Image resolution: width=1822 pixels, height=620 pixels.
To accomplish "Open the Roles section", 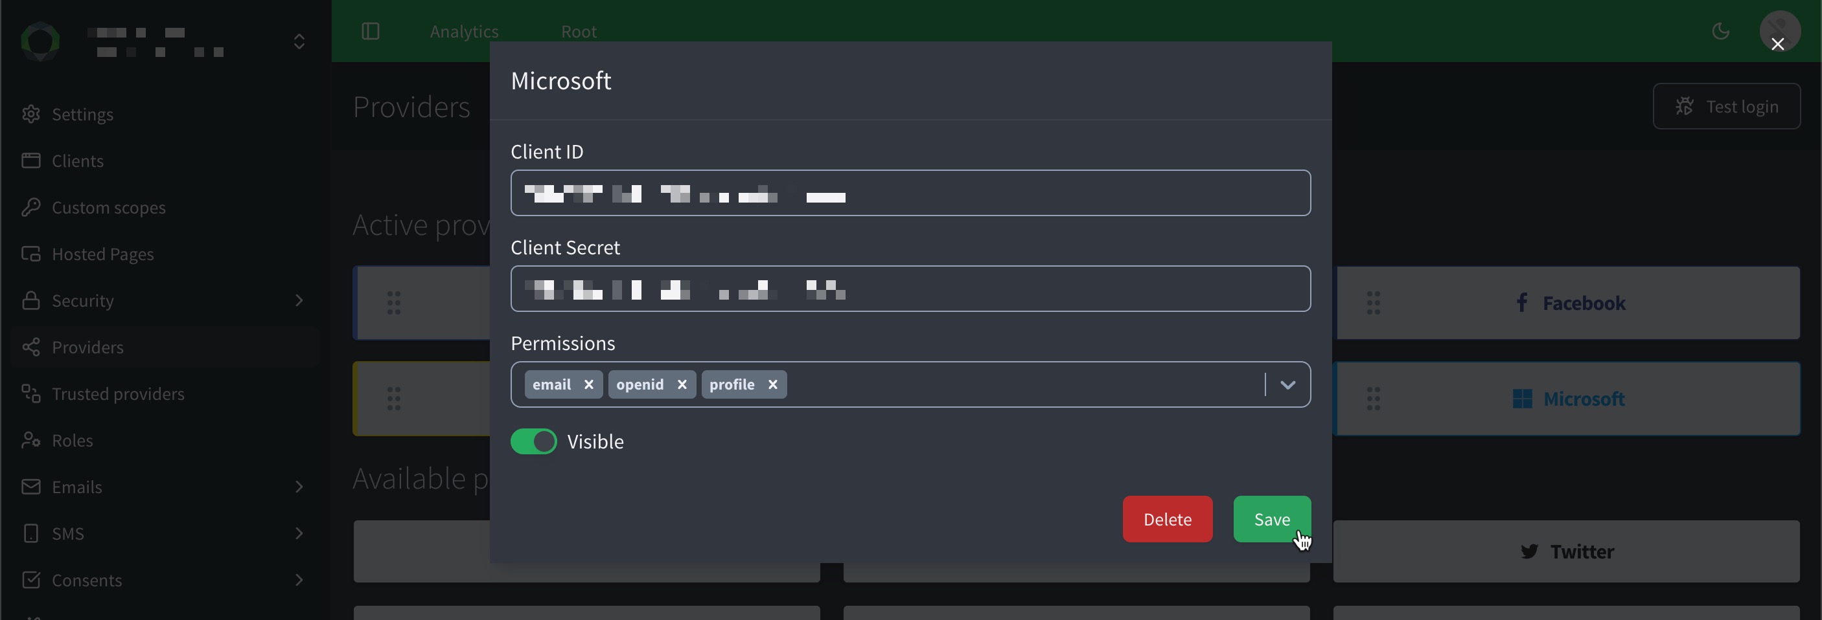I will point(73,440).
